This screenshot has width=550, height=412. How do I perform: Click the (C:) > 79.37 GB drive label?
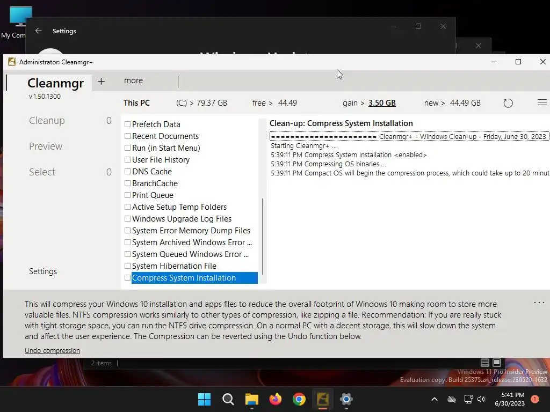(x=202, y=103)
